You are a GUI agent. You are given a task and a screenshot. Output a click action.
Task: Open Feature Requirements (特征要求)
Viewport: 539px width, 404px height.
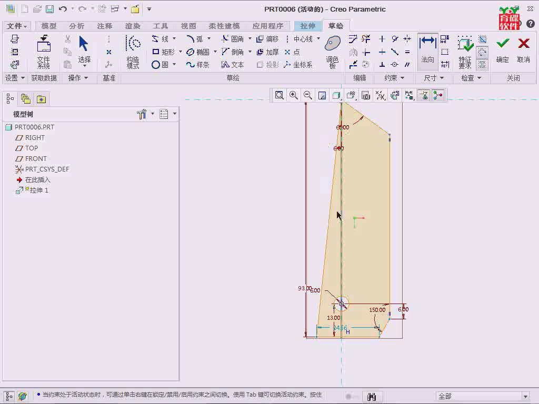(465, 52)
